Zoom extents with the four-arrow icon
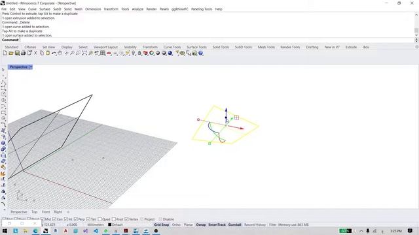The width and height of the screenshot is (419, 235). (84, 54)
